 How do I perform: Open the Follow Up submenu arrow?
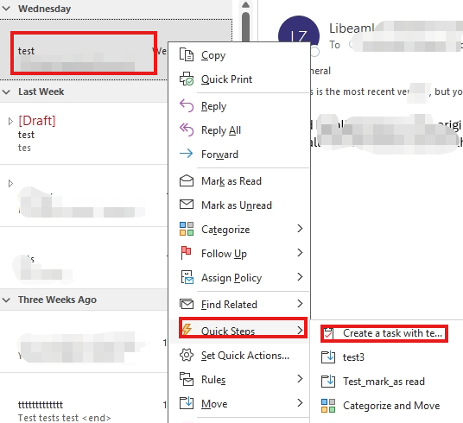point(300,253)
